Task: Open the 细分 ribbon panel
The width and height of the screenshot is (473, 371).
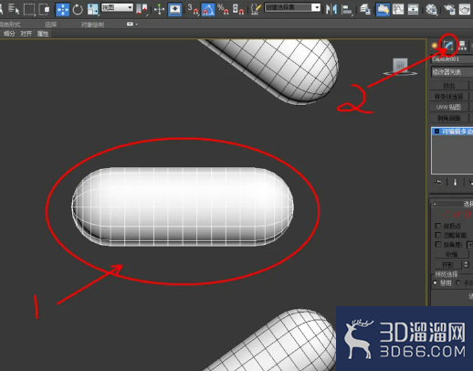Action: [9, 34]
